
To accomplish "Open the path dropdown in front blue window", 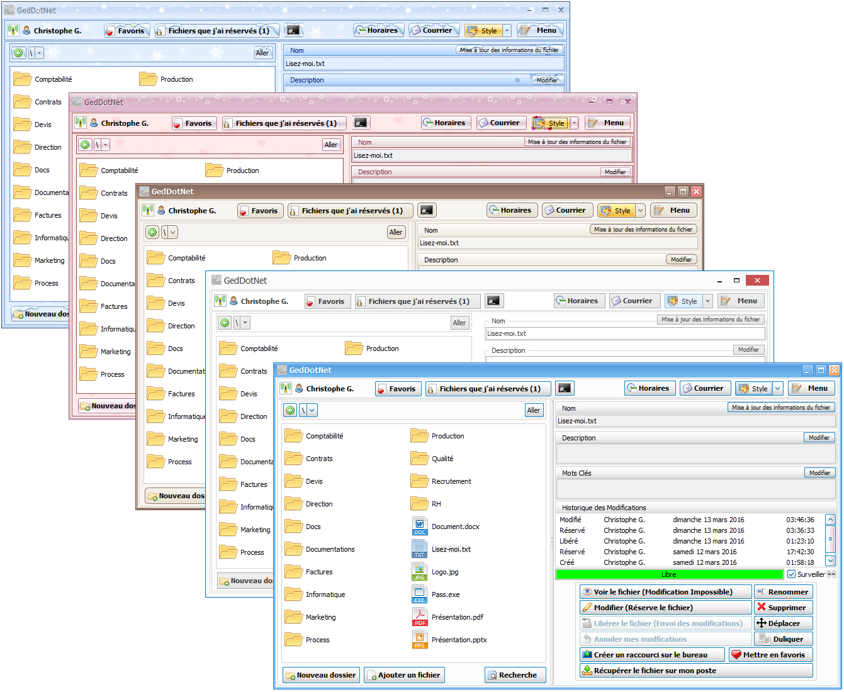I will tap(312, 410).
